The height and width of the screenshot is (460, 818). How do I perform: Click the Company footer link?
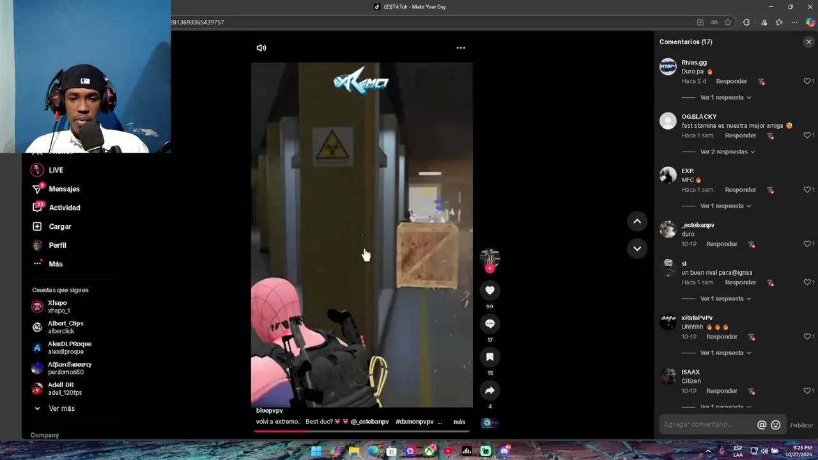pos(45,436)
